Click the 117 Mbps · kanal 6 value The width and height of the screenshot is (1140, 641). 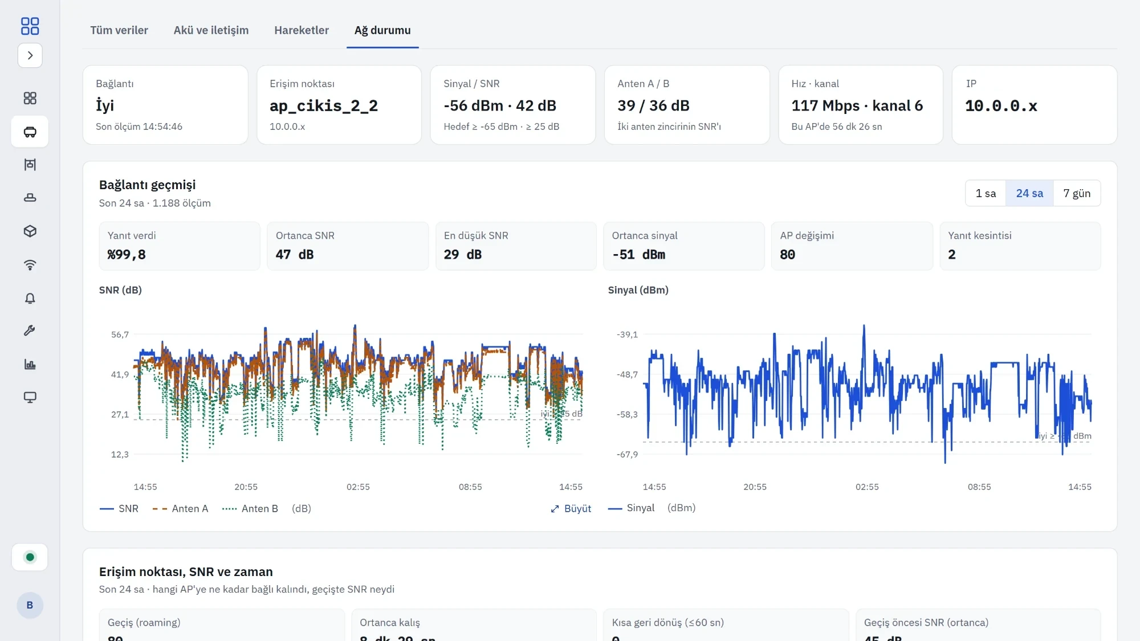click(857, 105)
